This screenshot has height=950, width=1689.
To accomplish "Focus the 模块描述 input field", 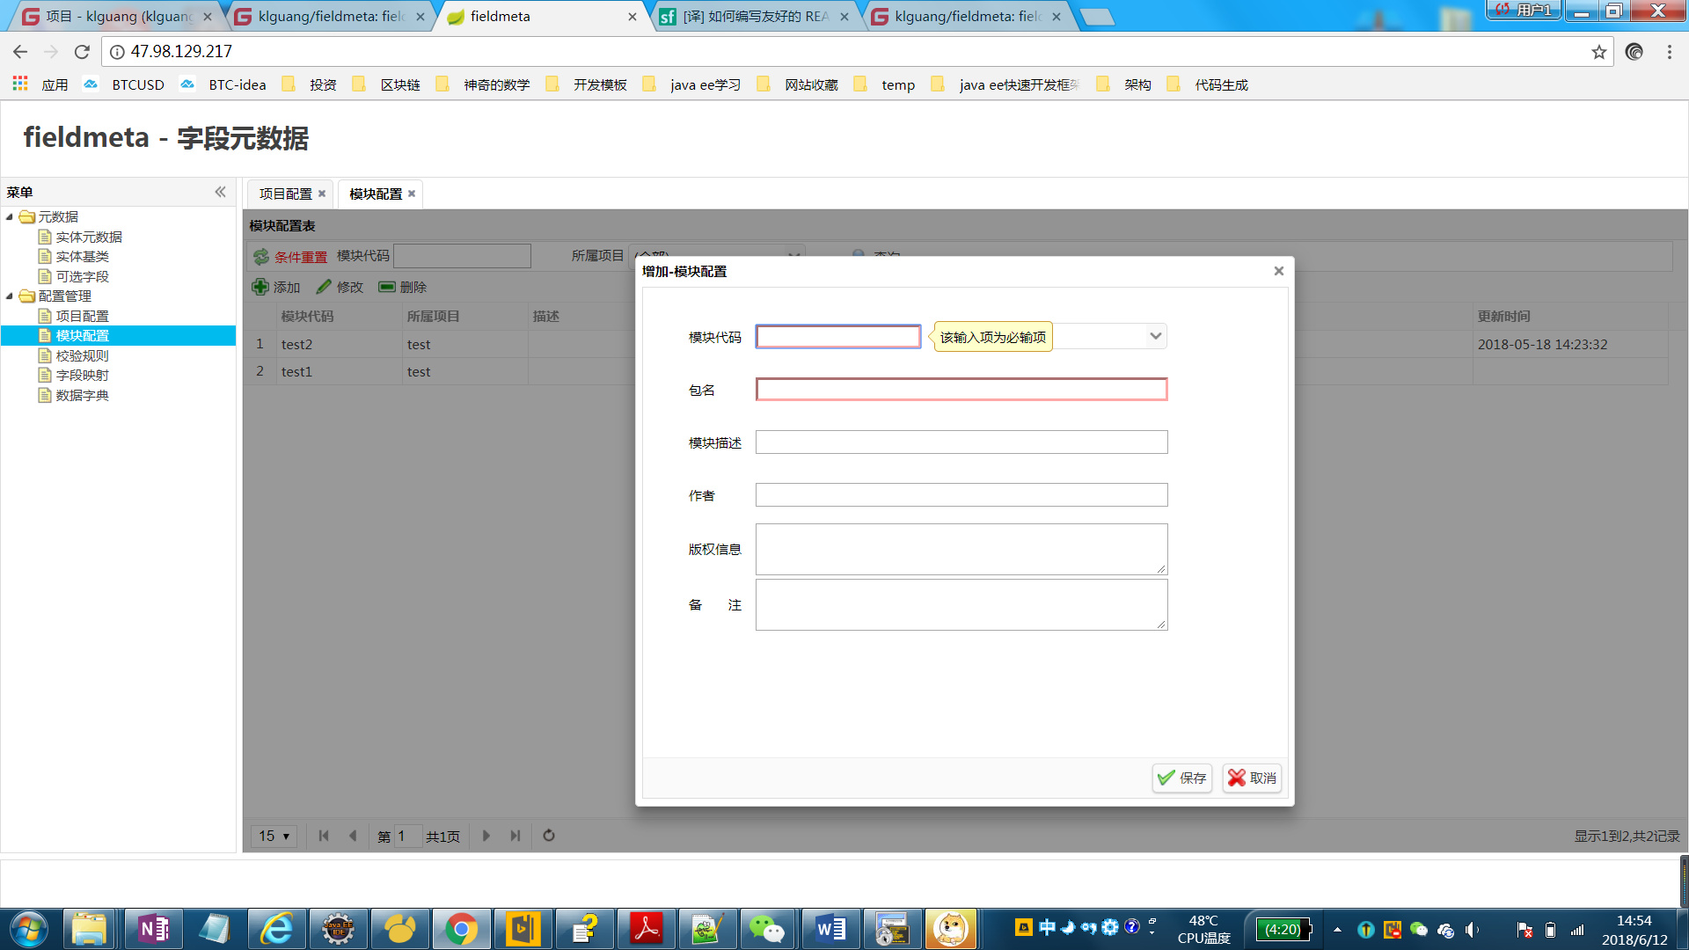I will tap(961, 442).
